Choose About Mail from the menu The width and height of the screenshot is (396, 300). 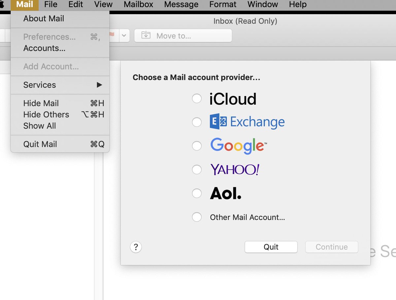coord(60,18)
